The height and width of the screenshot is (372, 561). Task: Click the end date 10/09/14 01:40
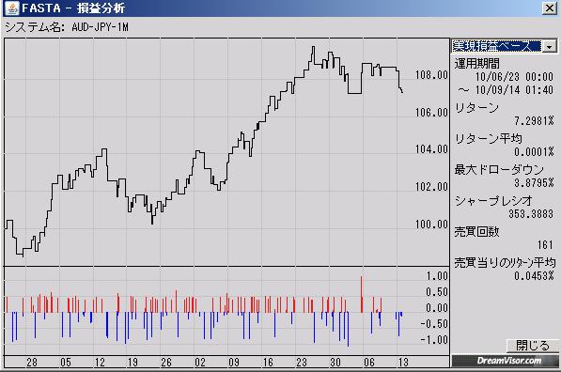[506, 90]
